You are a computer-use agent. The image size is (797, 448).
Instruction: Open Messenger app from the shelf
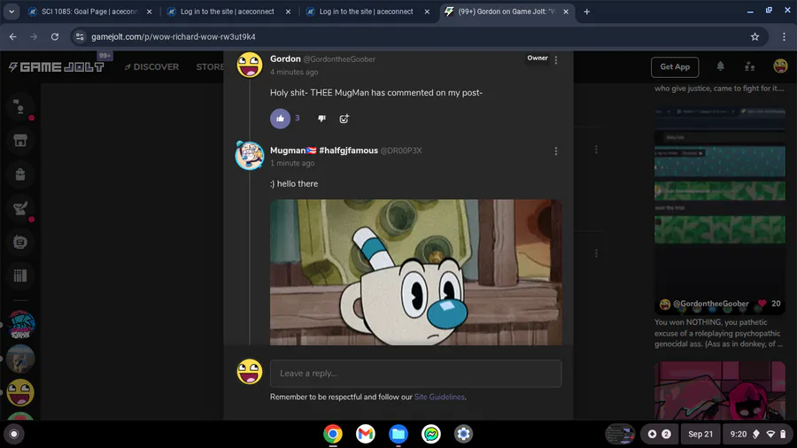point(431,435)
